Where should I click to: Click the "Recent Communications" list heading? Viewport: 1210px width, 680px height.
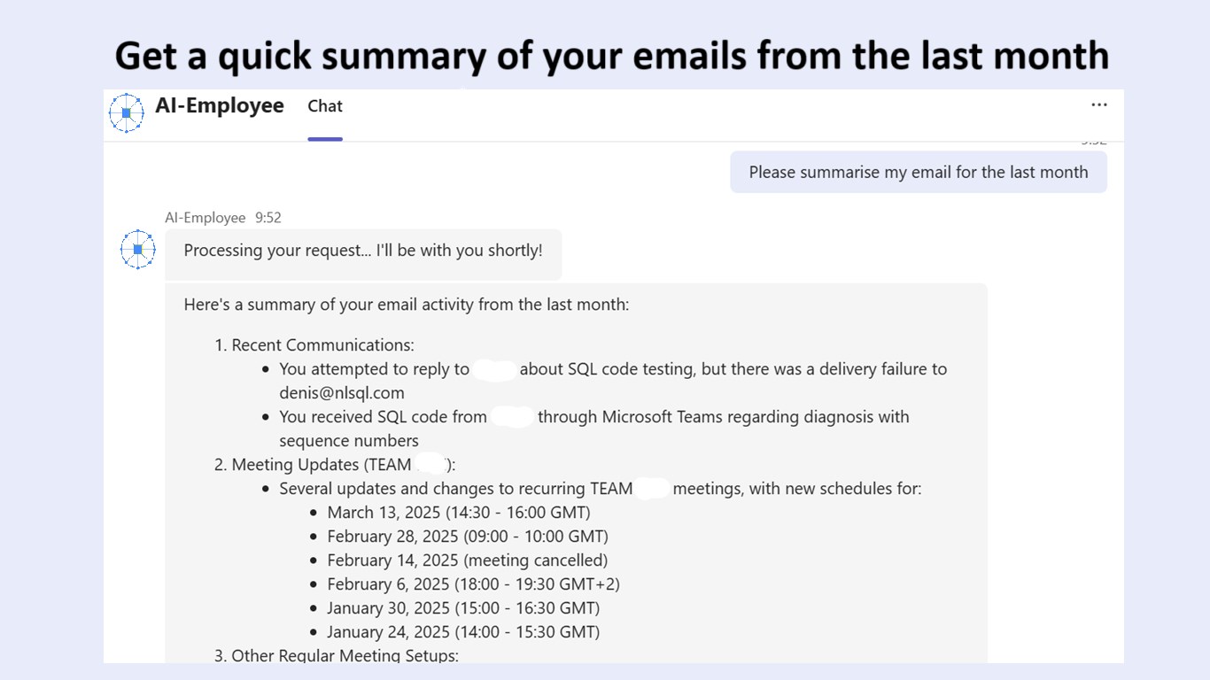[322, 345]
